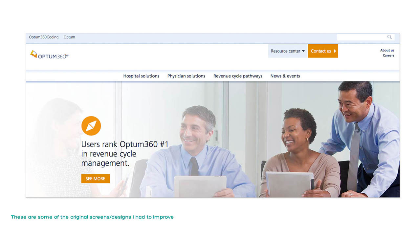Open the Resource center menu
Viewport: 416px width, 234px height.
[288, 51]
